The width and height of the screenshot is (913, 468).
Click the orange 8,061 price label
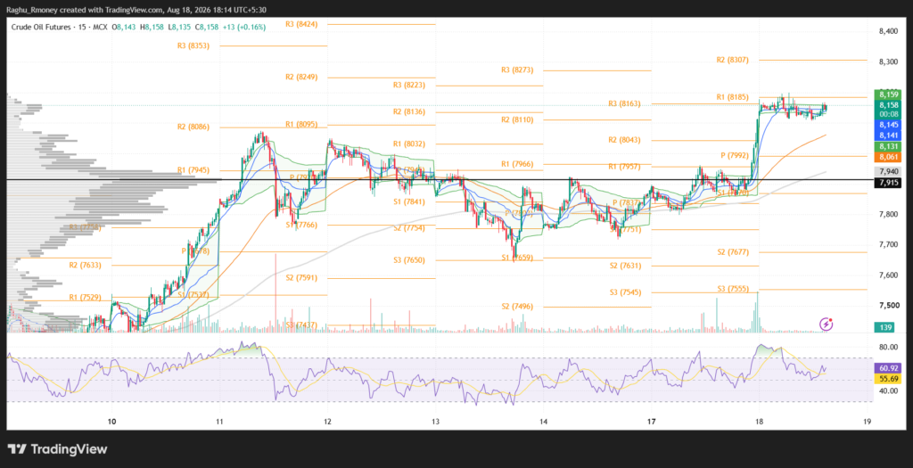[888, 157]
